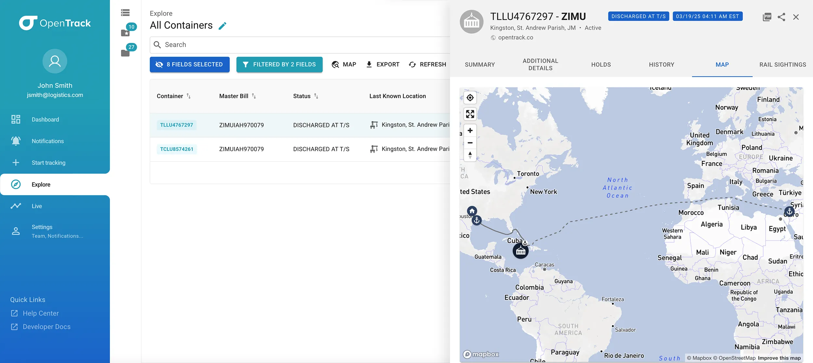Viewport: 813px width, 363px height.
Task: Click DISCHARGED AT T/S status of TCLU8574261
Action: [321, 149]
